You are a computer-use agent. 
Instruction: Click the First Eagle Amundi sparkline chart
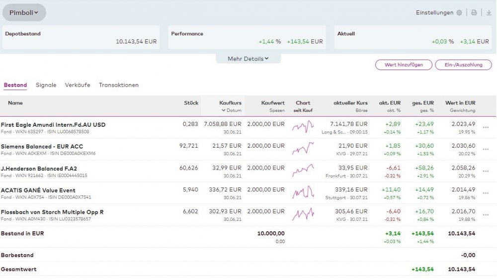click(303, 127)
